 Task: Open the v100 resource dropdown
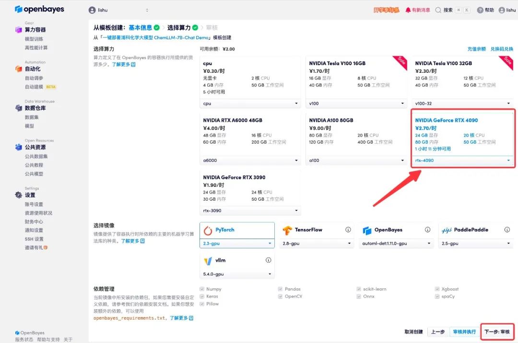(356, 103)
